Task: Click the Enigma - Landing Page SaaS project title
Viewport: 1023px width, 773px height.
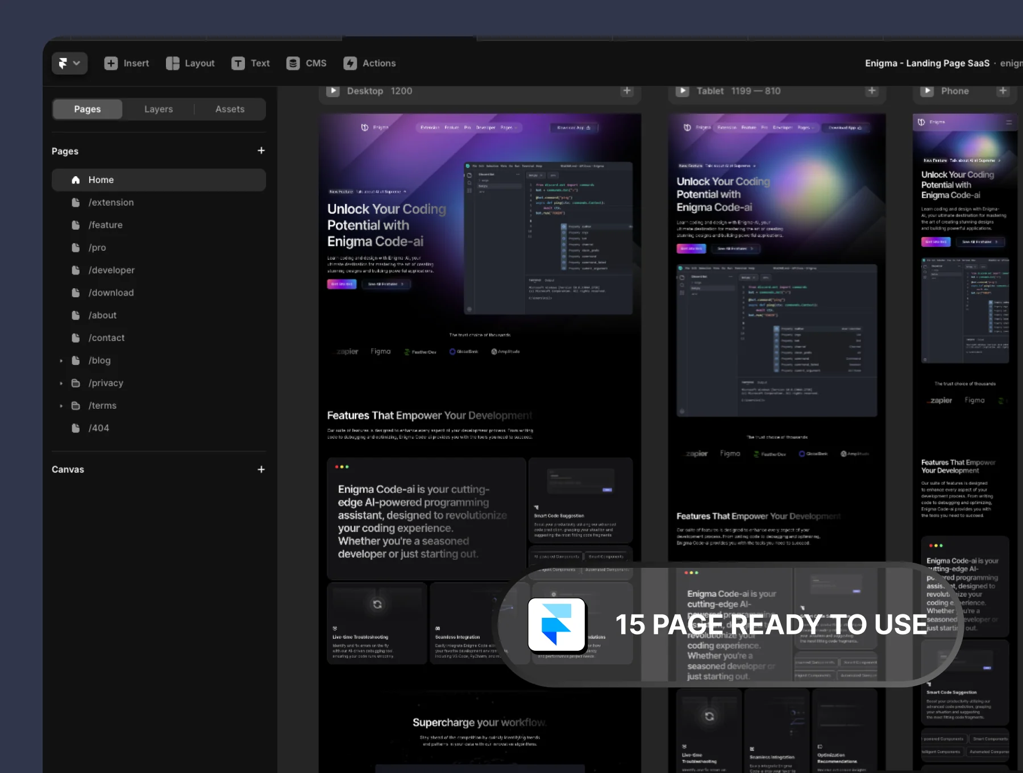Action: 928,63
